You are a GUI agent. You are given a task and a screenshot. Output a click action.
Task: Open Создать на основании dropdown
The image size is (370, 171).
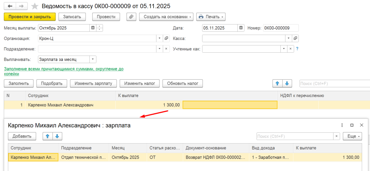click(x=166, y=17)
